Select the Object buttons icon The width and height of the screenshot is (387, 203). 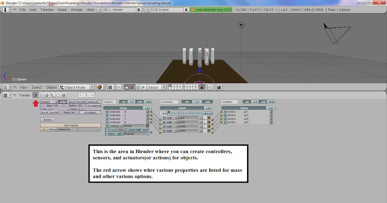(x=53, y=95)
